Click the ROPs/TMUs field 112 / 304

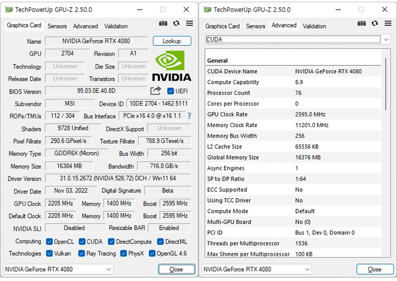[62, 116]
